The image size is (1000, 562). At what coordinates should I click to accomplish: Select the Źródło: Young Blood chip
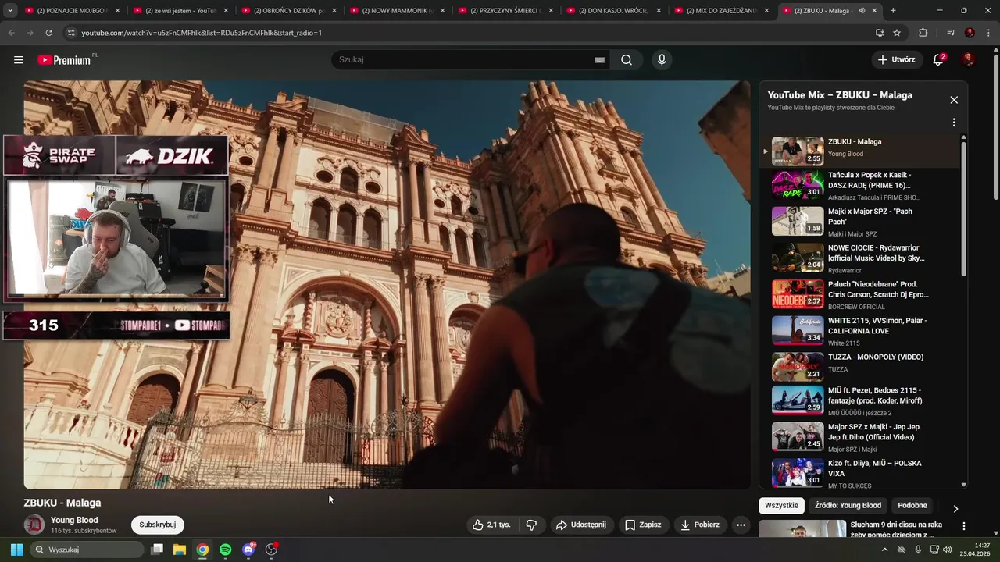848,506
